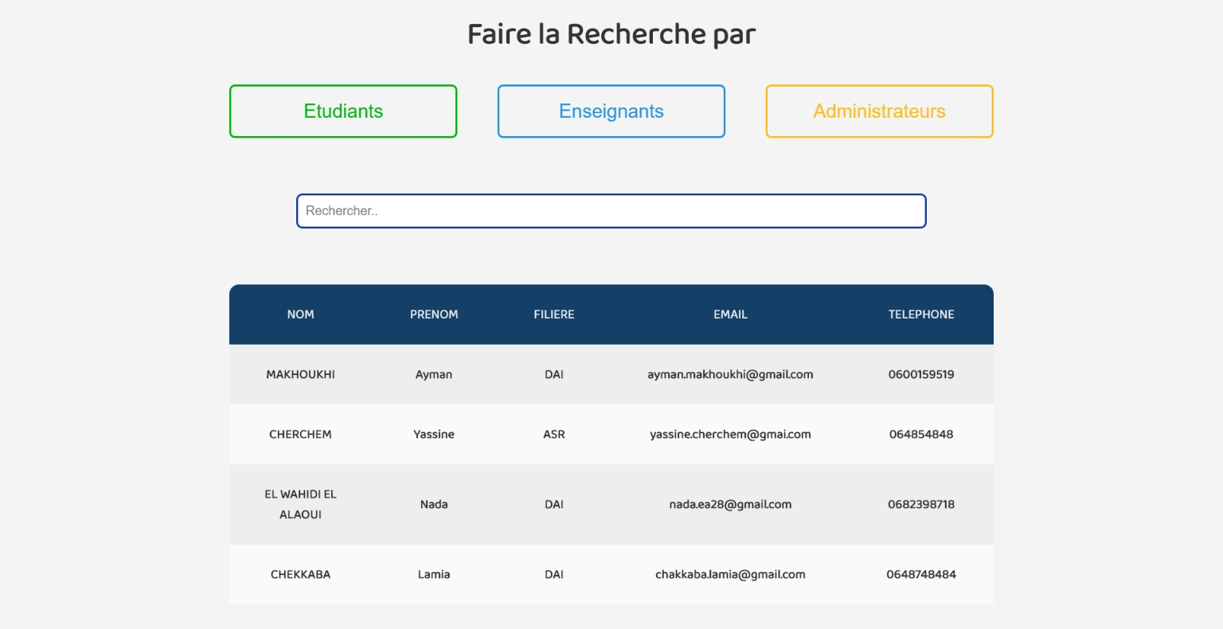Focus the Rechercher search field
1223x629 pixels.
(x=611, y=211)
